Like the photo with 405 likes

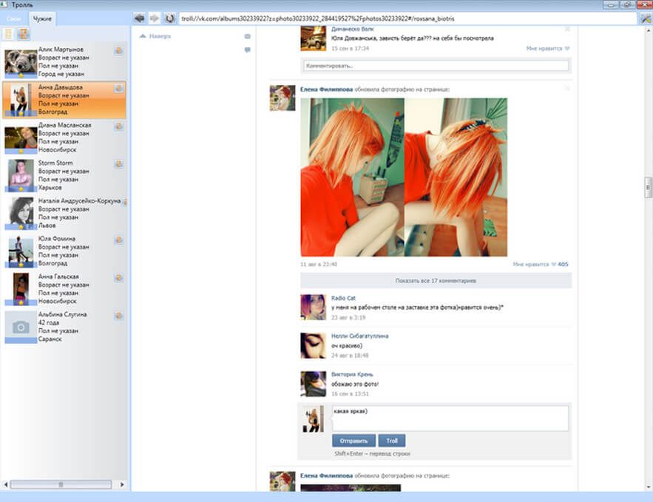click(540, 265)
